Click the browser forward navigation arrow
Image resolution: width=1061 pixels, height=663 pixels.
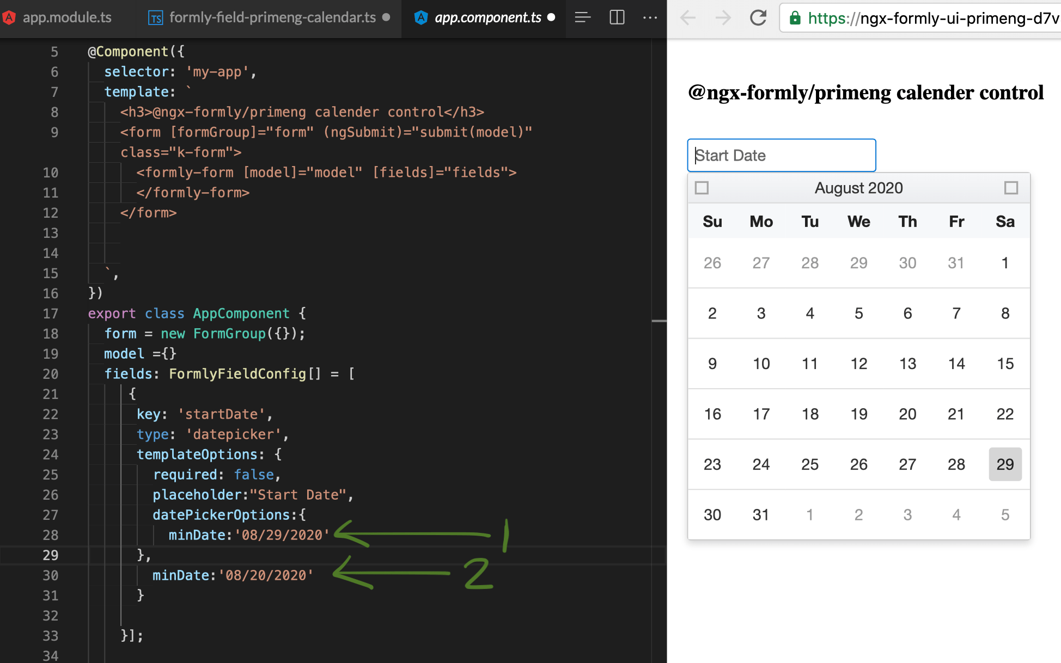point(723,17)
